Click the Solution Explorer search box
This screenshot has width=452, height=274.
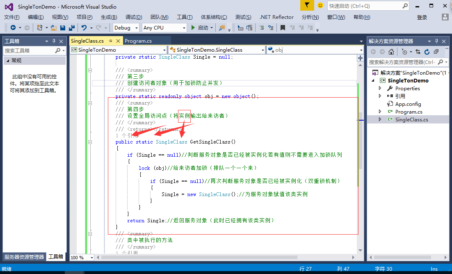pyautogui.click(x=408, y=62)
